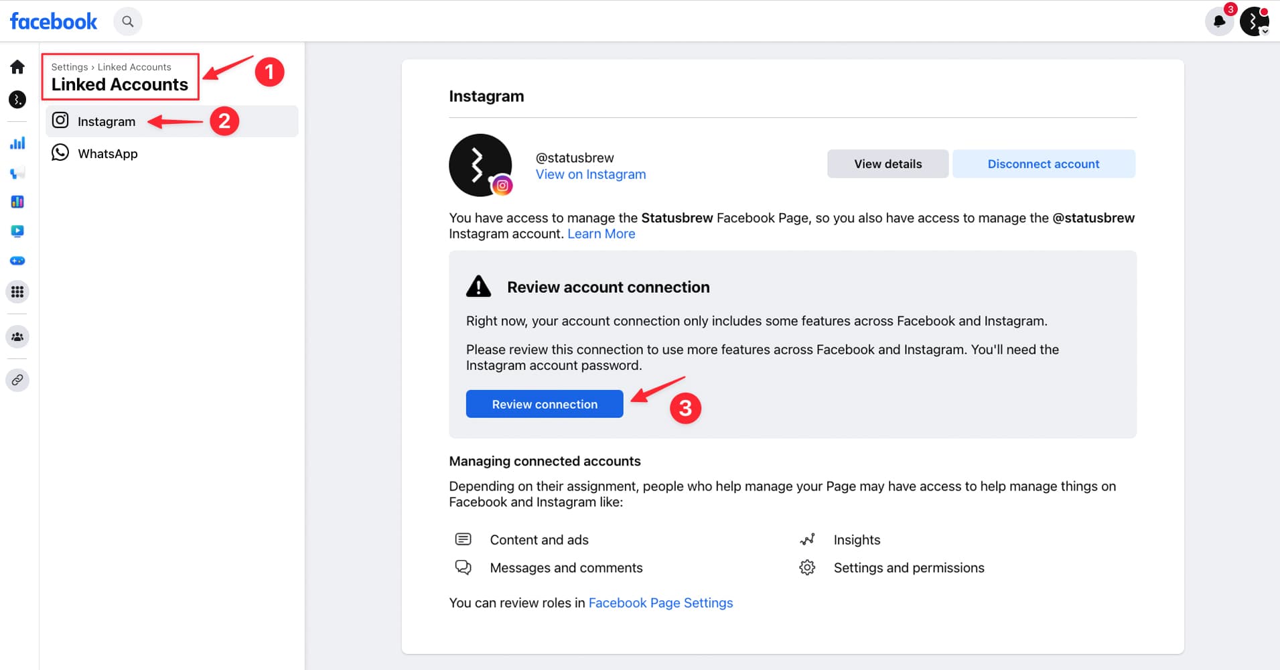Open the chain-link shortcuts icon in sidebar
This screenshot has width=1280, height=670.
coord(17,380)
